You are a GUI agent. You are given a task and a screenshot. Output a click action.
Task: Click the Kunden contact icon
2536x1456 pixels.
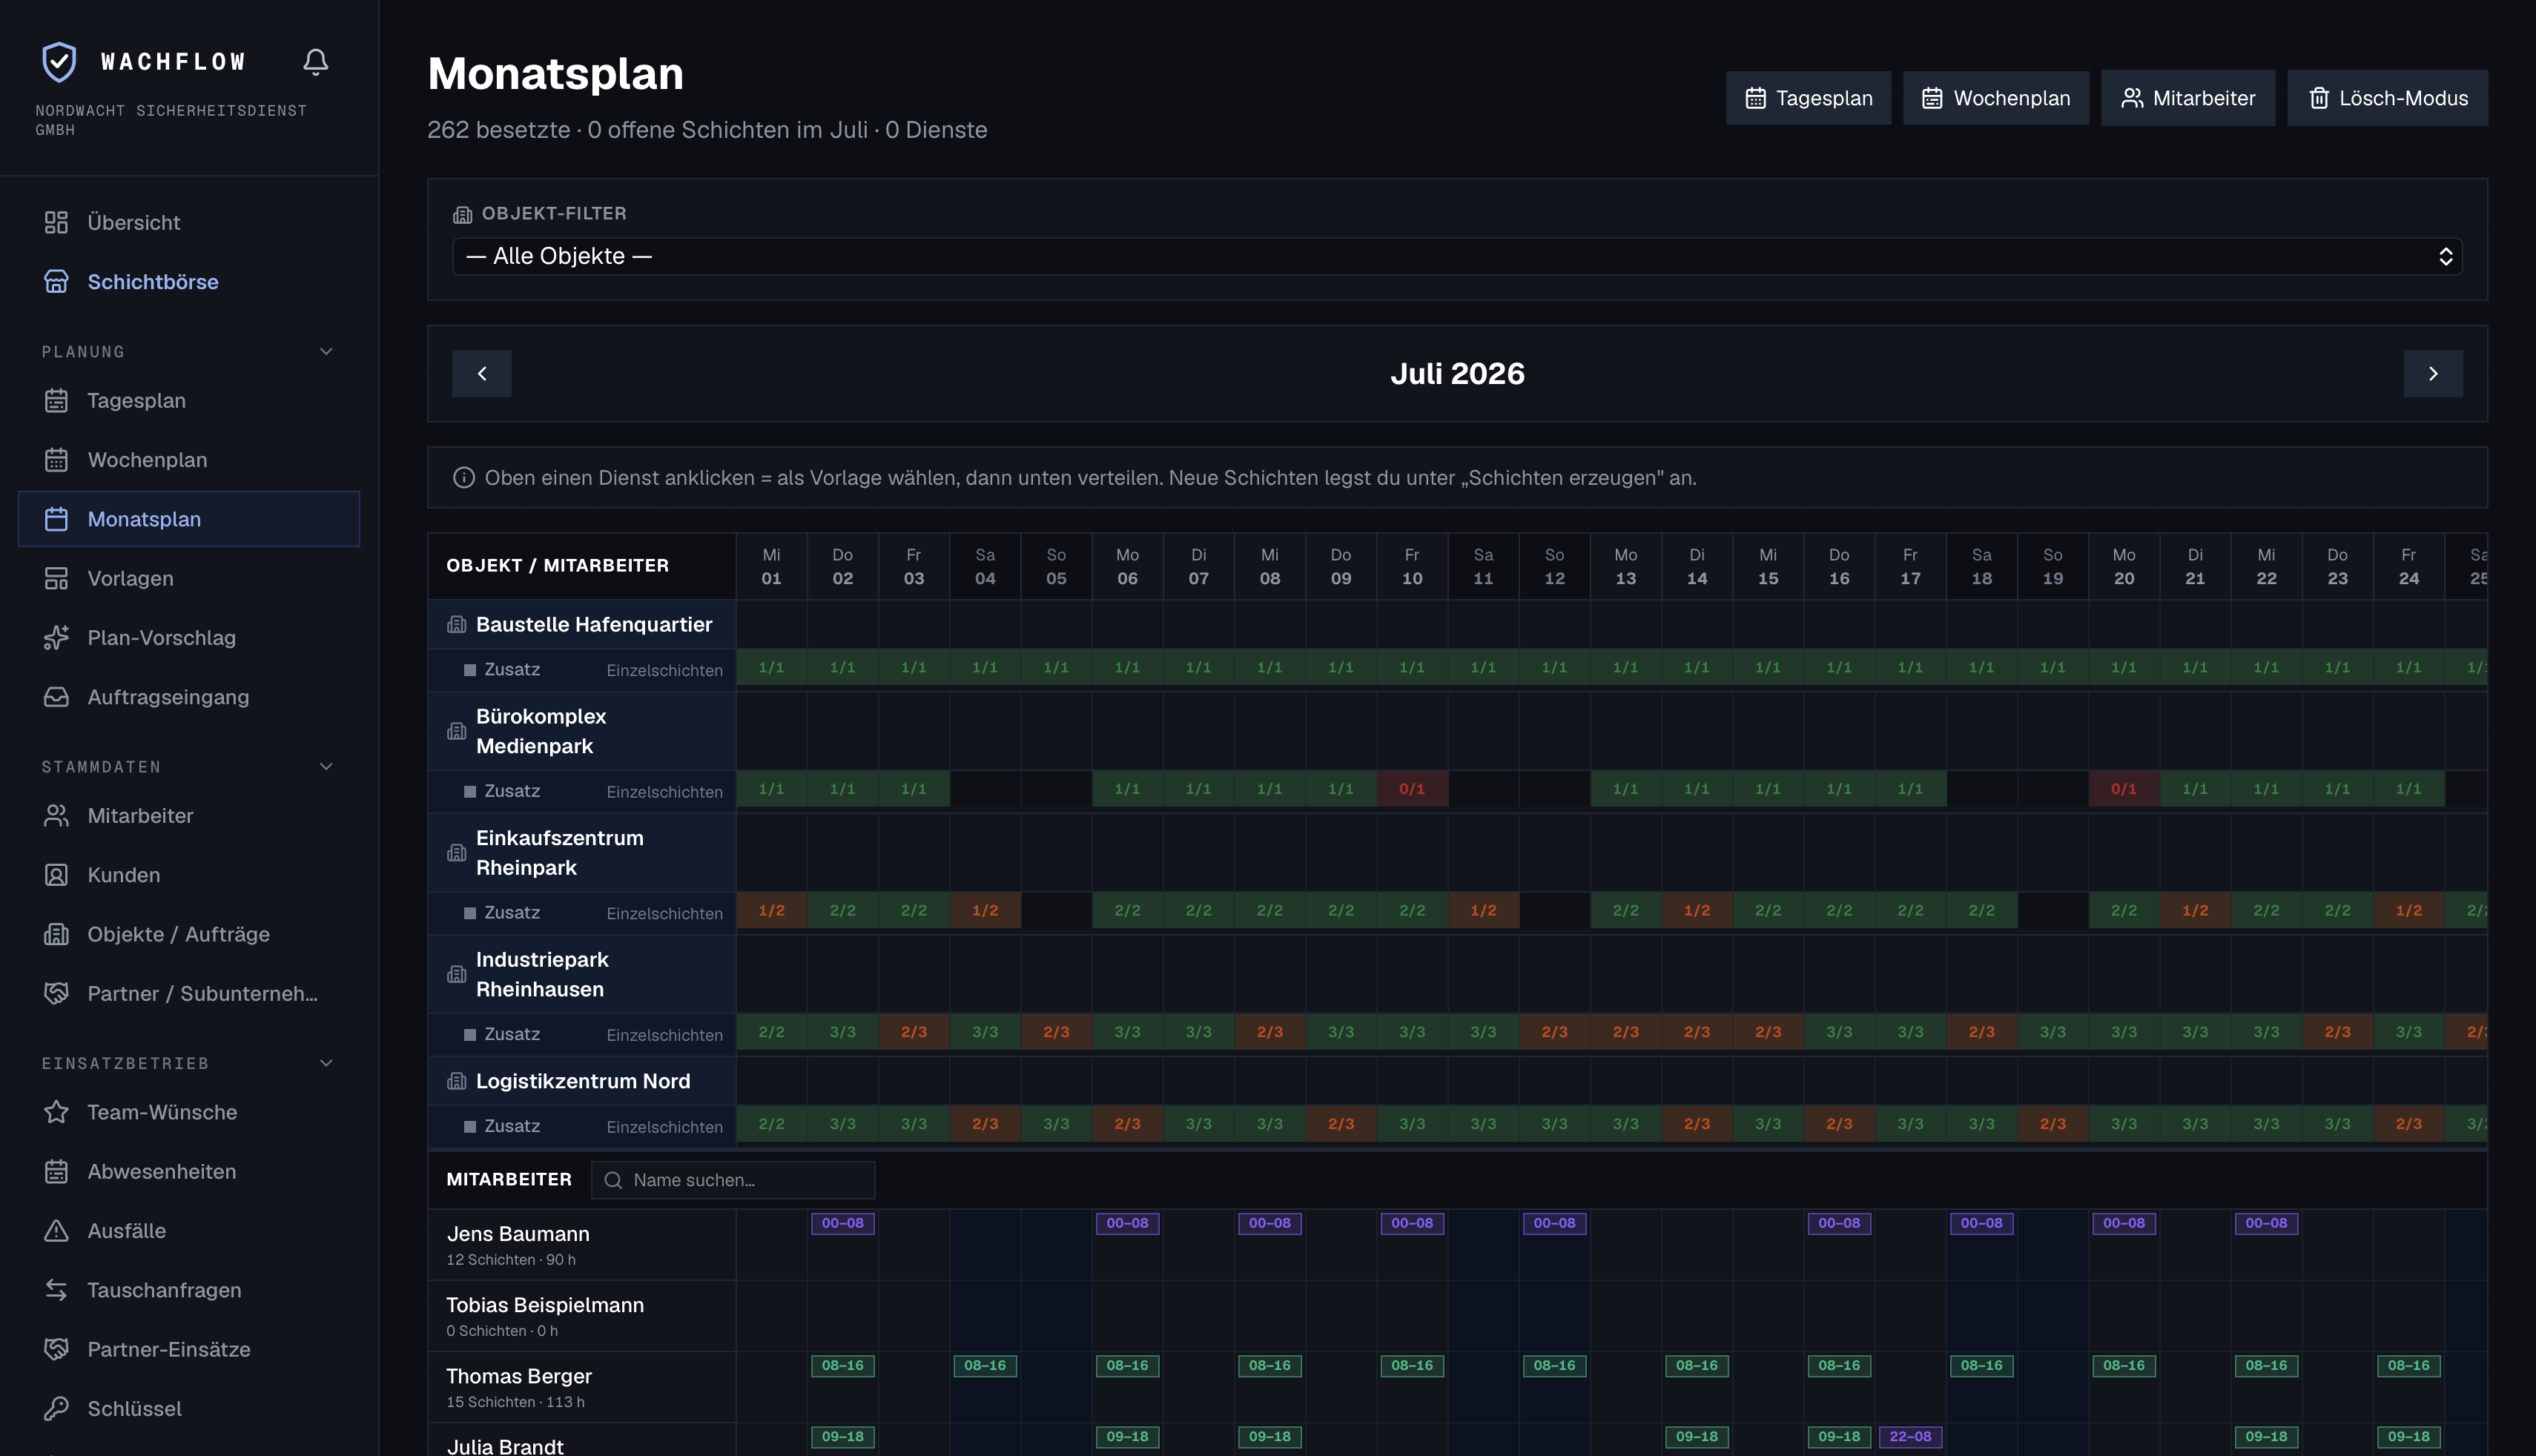(x=56, y=875)
